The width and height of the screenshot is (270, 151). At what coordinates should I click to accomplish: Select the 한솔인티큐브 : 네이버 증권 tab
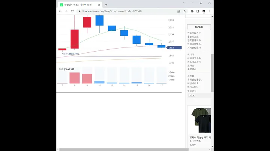tap(80, 5)
